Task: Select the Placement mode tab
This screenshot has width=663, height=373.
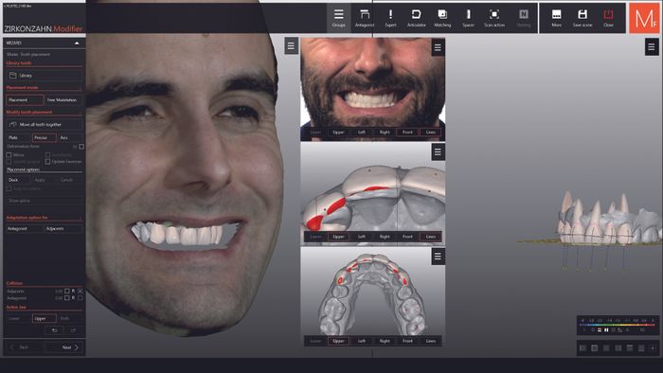Action: (x=25, y=100)
